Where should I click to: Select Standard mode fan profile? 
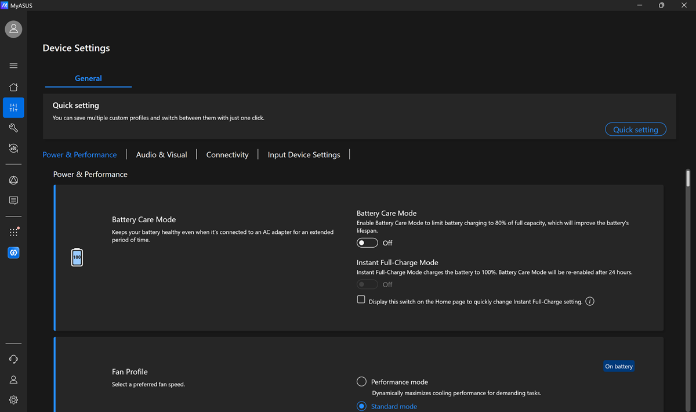click(x=361, y=406)
